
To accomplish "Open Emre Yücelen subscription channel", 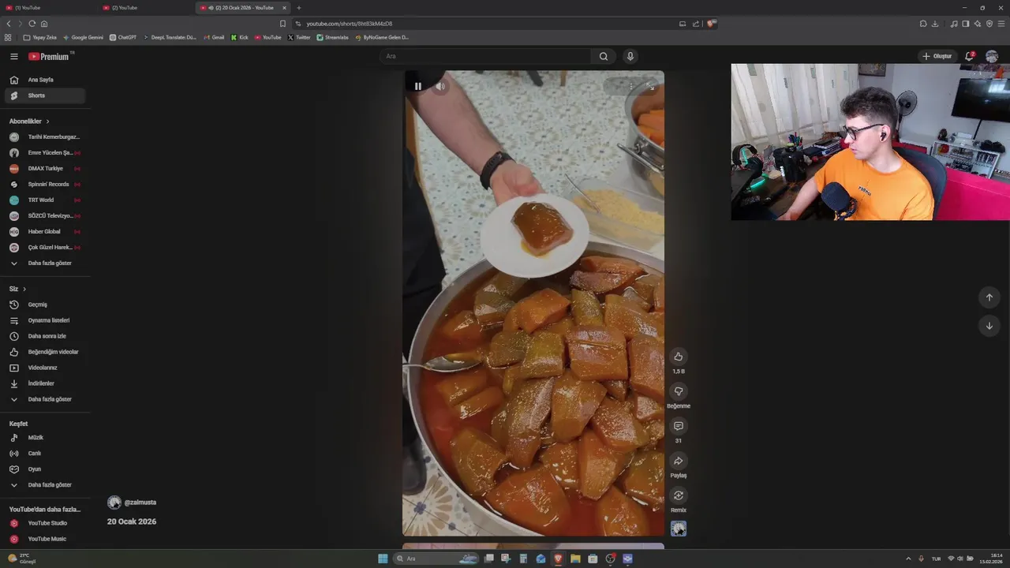I will tap(45, 152).
